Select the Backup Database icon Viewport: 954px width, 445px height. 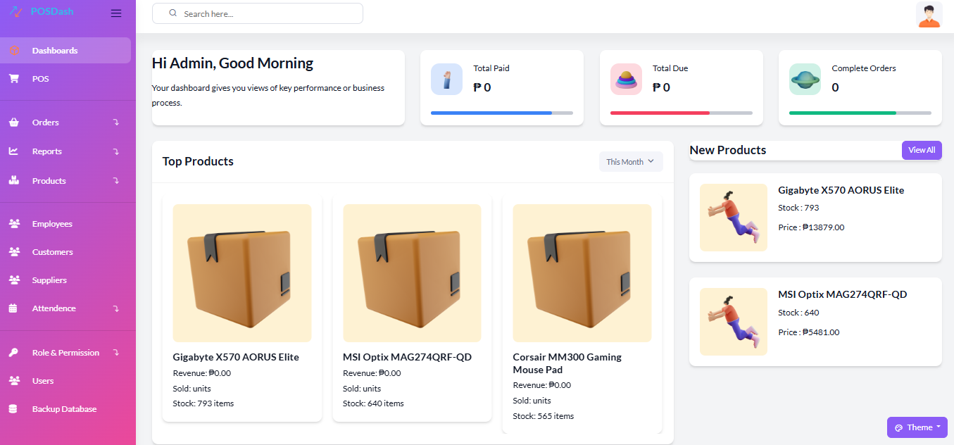click(x=15, y=408)
